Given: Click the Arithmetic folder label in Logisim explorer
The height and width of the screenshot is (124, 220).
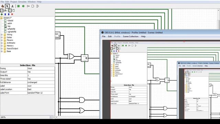Looking at the screenshot, I should point(11,43).
